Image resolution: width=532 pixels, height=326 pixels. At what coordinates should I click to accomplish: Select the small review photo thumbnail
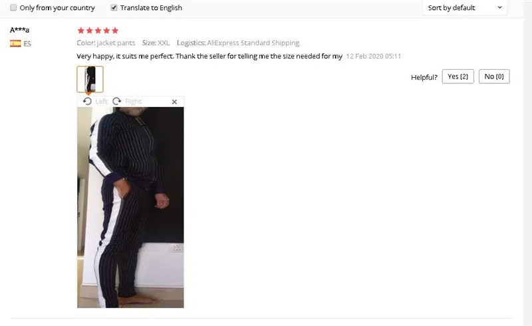pos(90,79)
